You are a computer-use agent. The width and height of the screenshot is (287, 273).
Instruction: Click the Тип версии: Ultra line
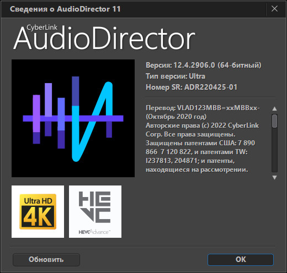176,76
